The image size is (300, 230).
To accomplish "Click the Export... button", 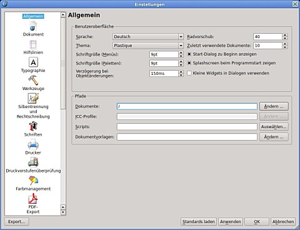I will (16, 222).
